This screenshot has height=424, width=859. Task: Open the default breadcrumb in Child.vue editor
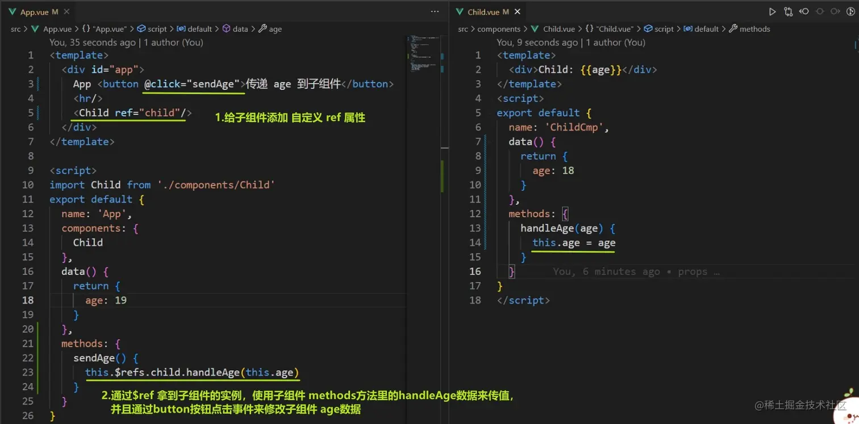[702, 29]
